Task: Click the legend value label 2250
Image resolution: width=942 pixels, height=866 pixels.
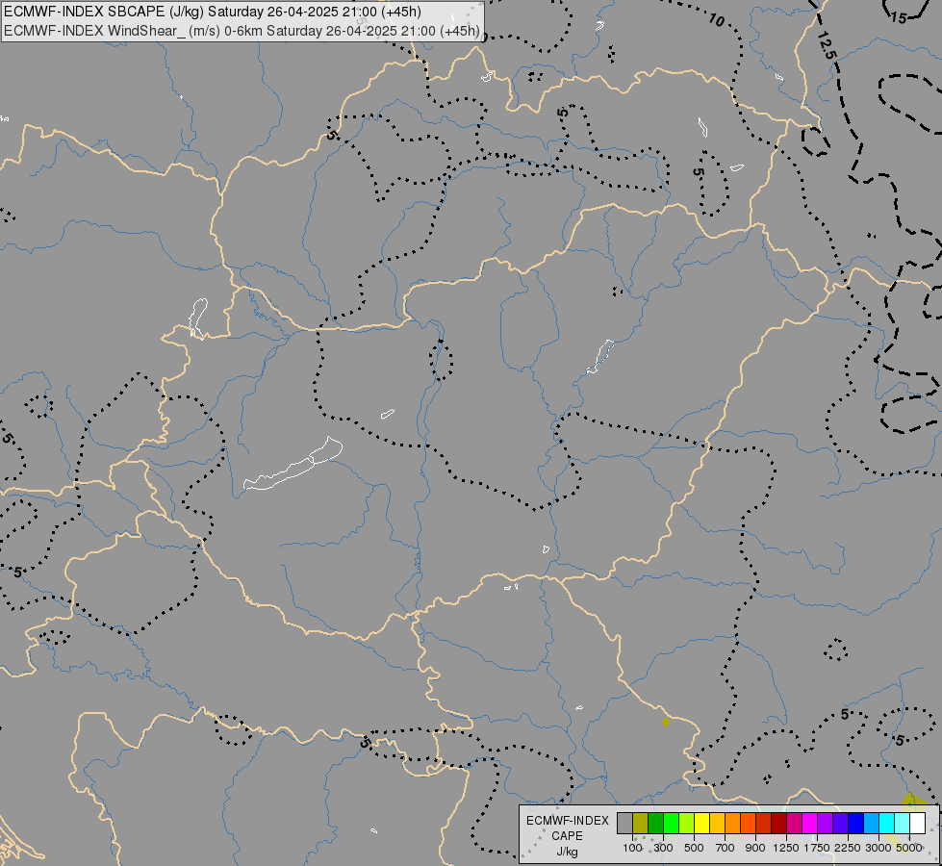Action: click(848, 848)
